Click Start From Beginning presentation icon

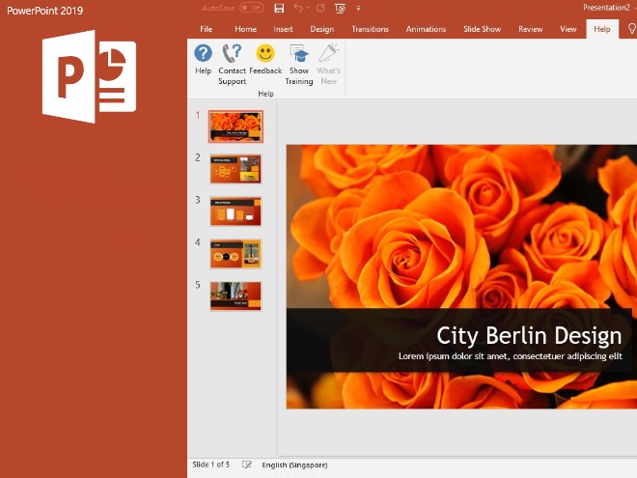click(x=340, y=8)
